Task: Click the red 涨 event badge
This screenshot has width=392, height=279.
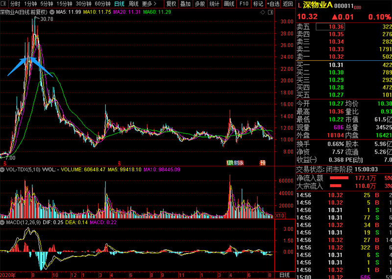Action: click(x=241, y=163)
